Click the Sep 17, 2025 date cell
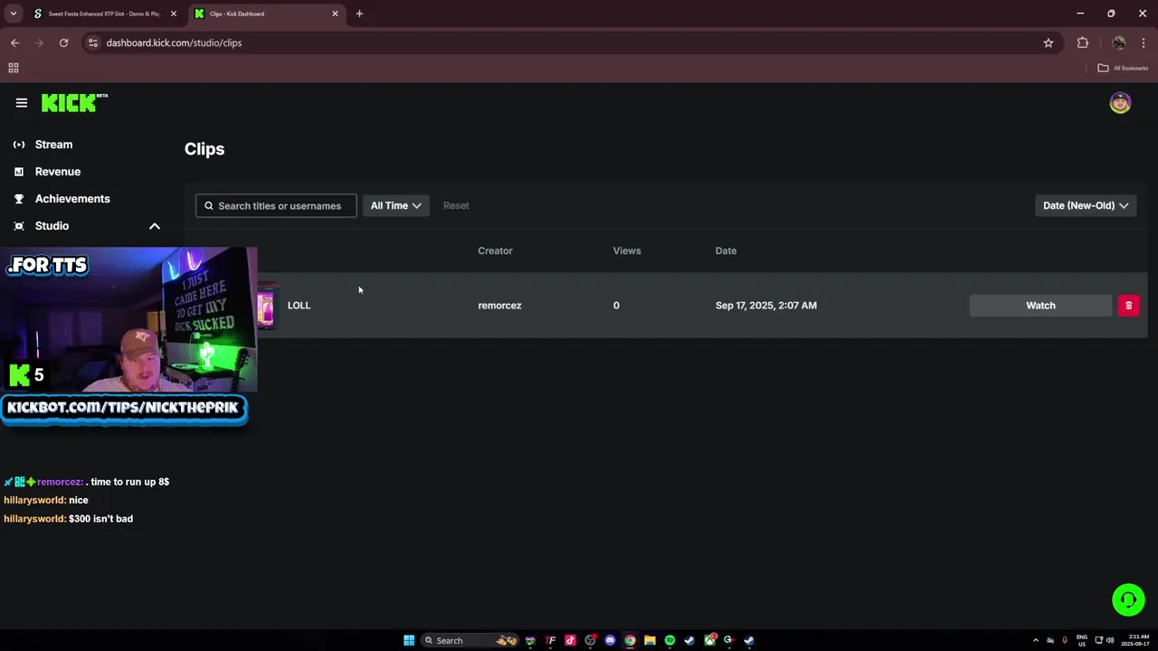Image resolution: width=1158 pixels, height=651 pixels. [765, 306]
